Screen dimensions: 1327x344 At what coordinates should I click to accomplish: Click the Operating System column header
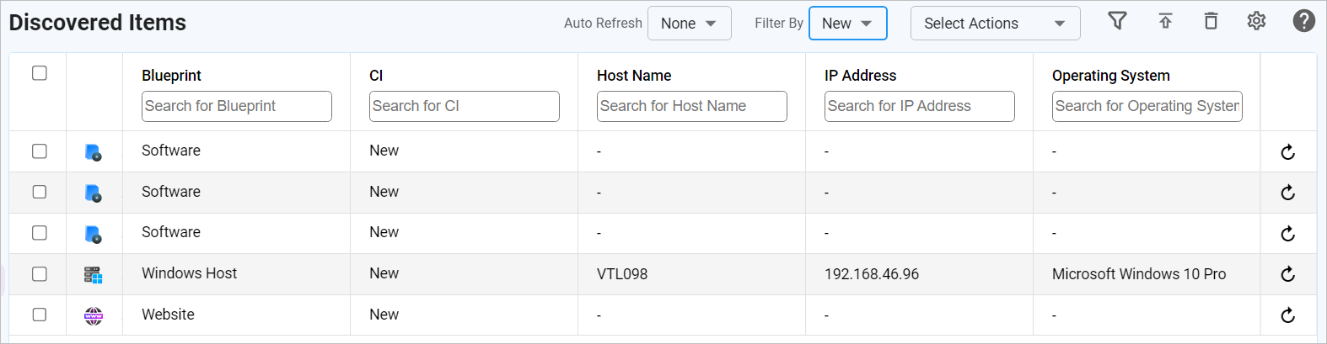click(1110, 76)
